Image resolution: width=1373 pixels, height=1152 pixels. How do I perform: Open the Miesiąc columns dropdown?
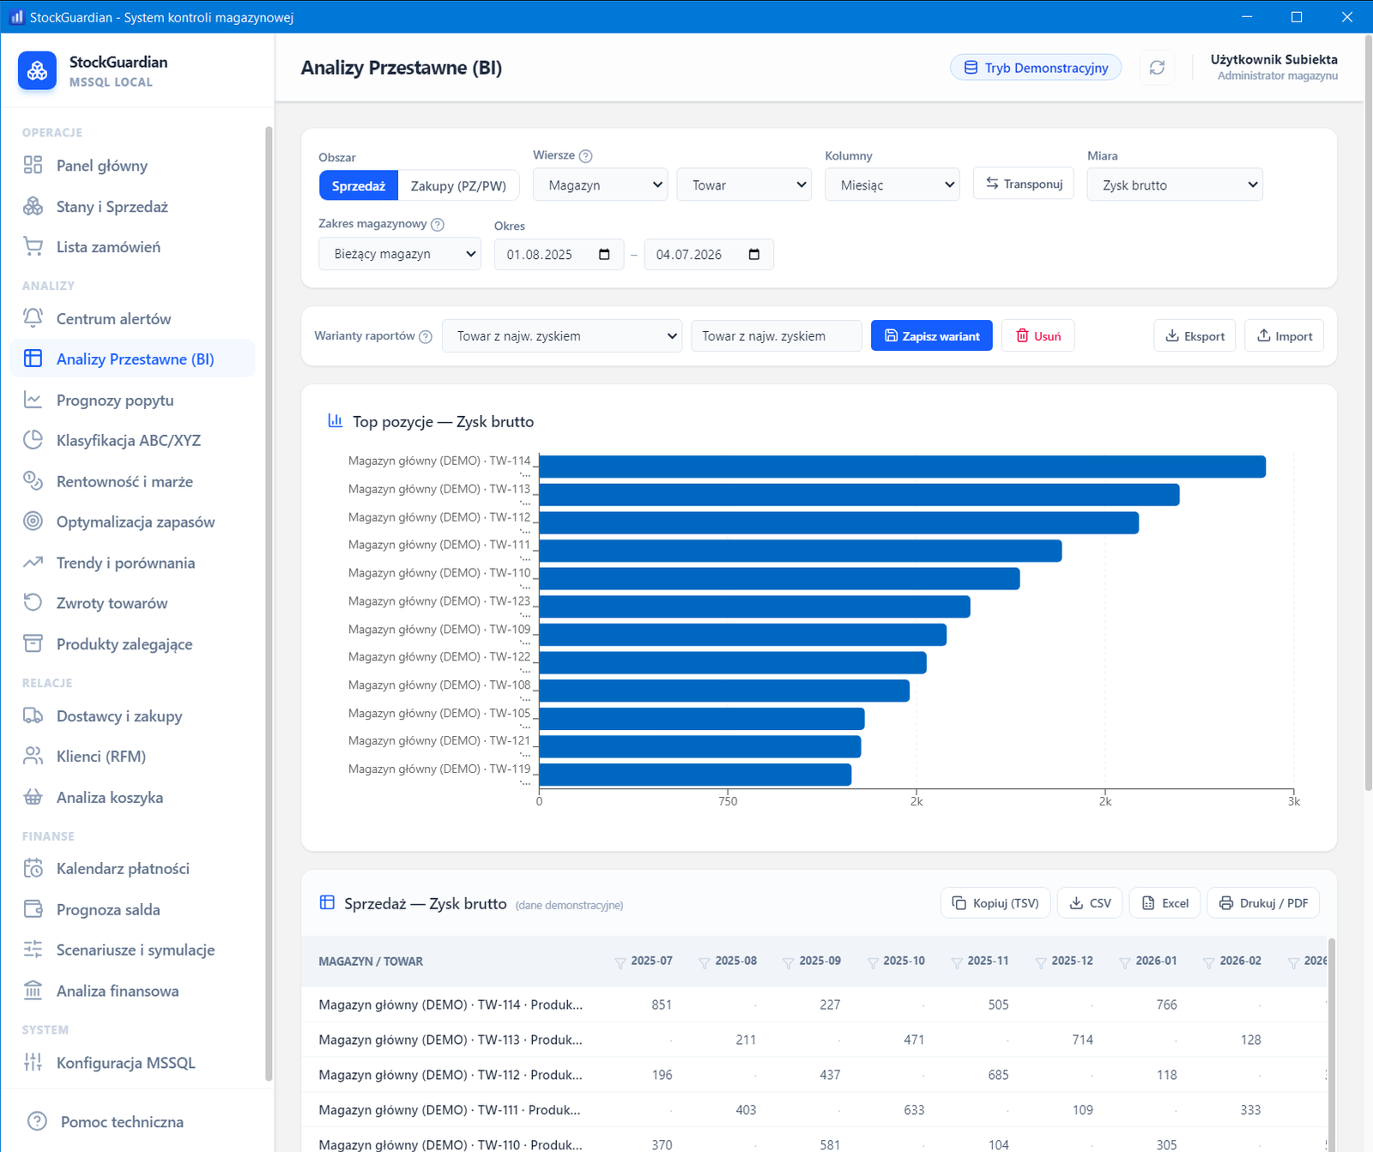click(x=892, y=184)
